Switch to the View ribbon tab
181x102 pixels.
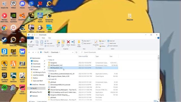click(49, 38)
